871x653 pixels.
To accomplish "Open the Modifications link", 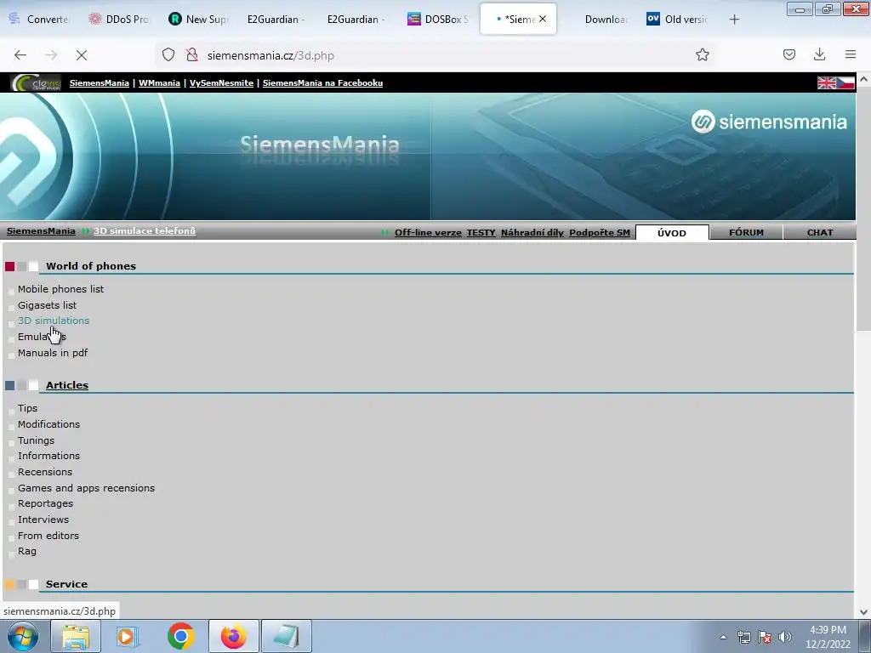I will [48, 424].
